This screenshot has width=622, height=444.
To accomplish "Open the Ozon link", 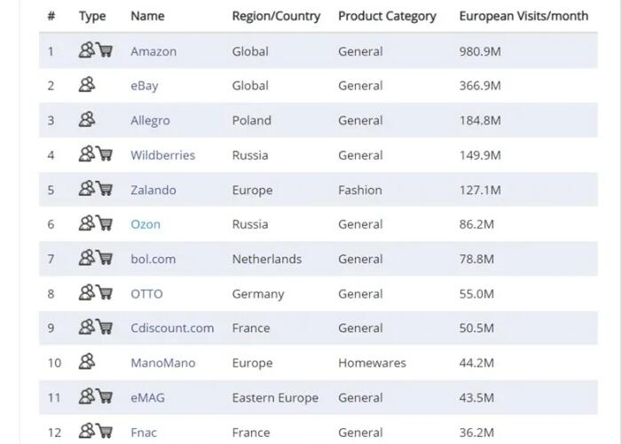I will click(x=146, y=224).
